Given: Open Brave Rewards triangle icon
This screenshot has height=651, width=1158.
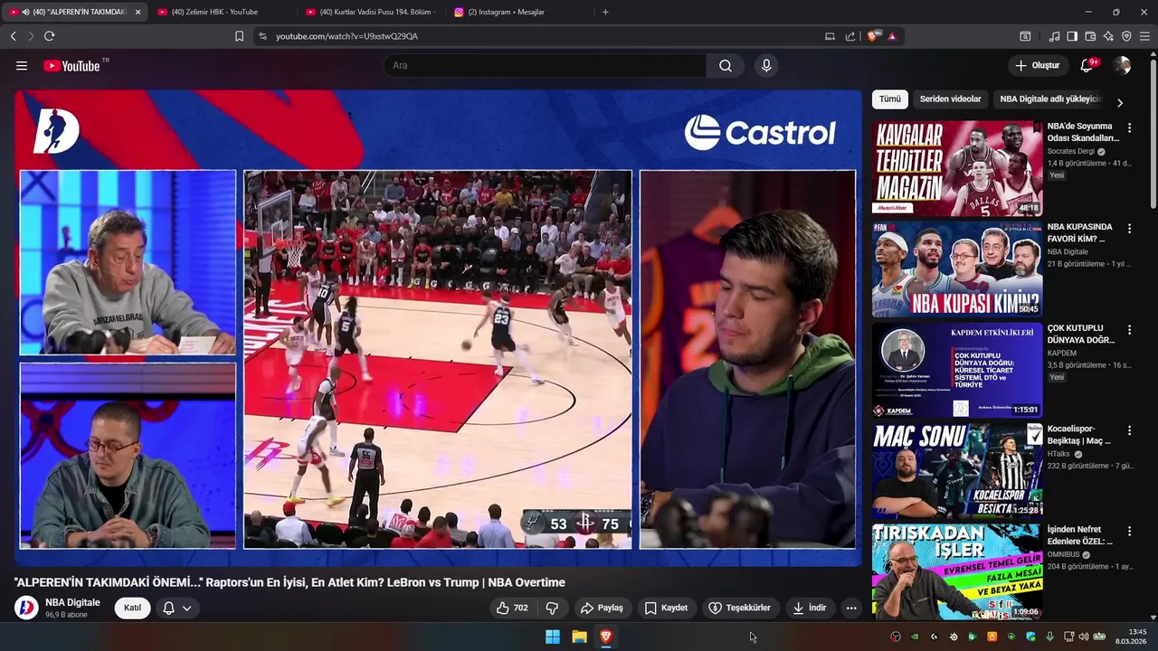Looking at the screenshot, I should [x=892, y=36].
